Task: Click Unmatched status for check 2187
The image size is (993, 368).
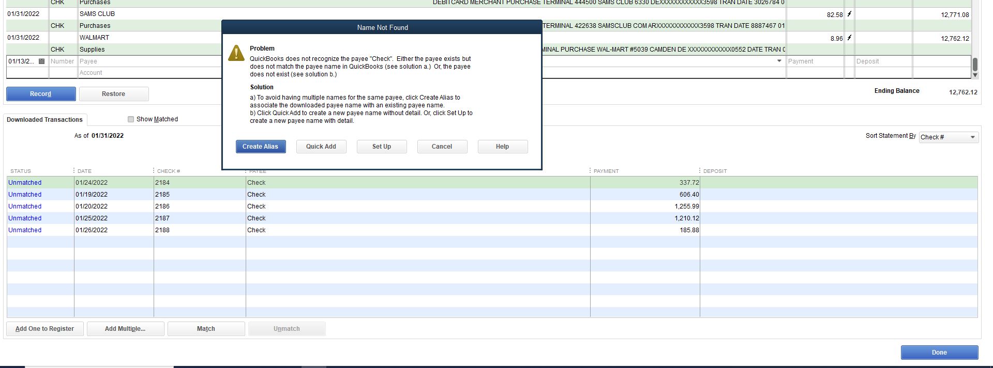Action: (x=25, y=218)
